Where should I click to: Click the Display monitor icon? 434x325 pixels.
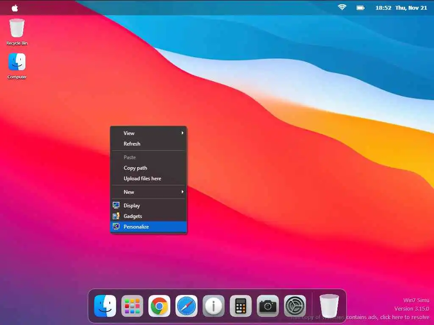(116, 205)
